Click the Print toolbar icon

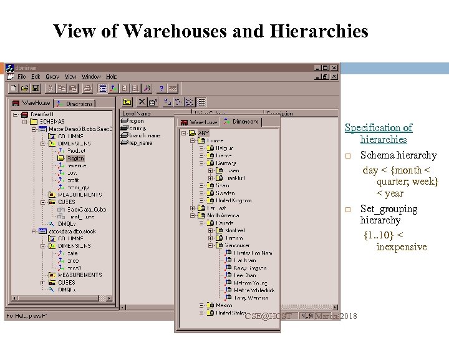click(87, 88)
